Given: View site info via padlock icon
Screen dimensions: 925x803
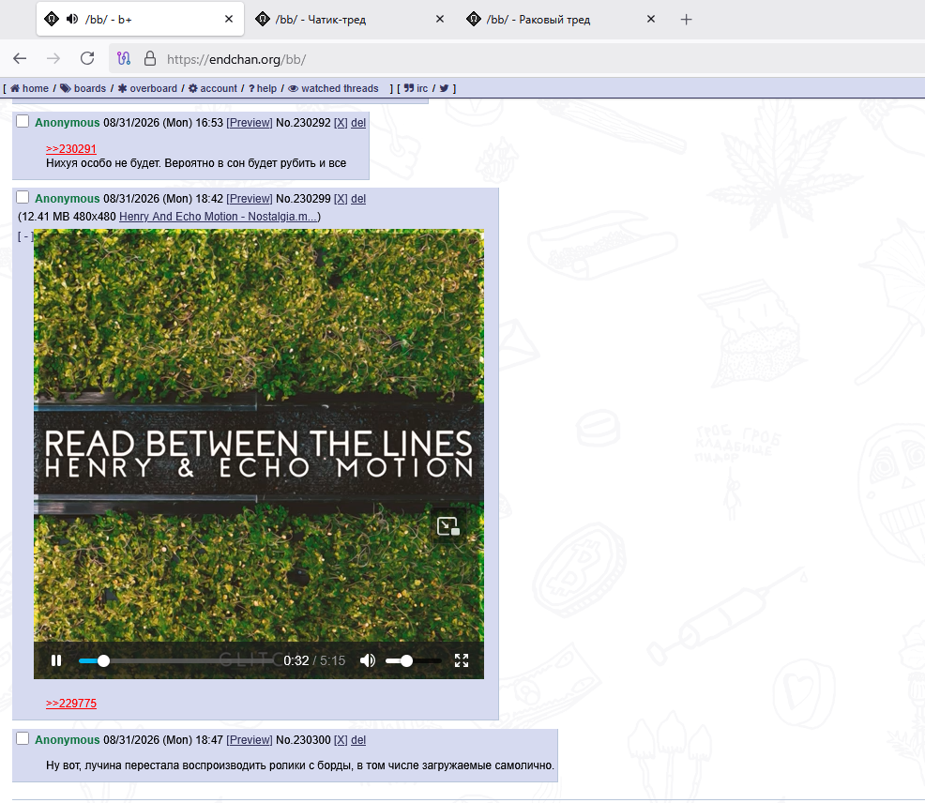Looking at the screenshot, I should pos(150,58).
